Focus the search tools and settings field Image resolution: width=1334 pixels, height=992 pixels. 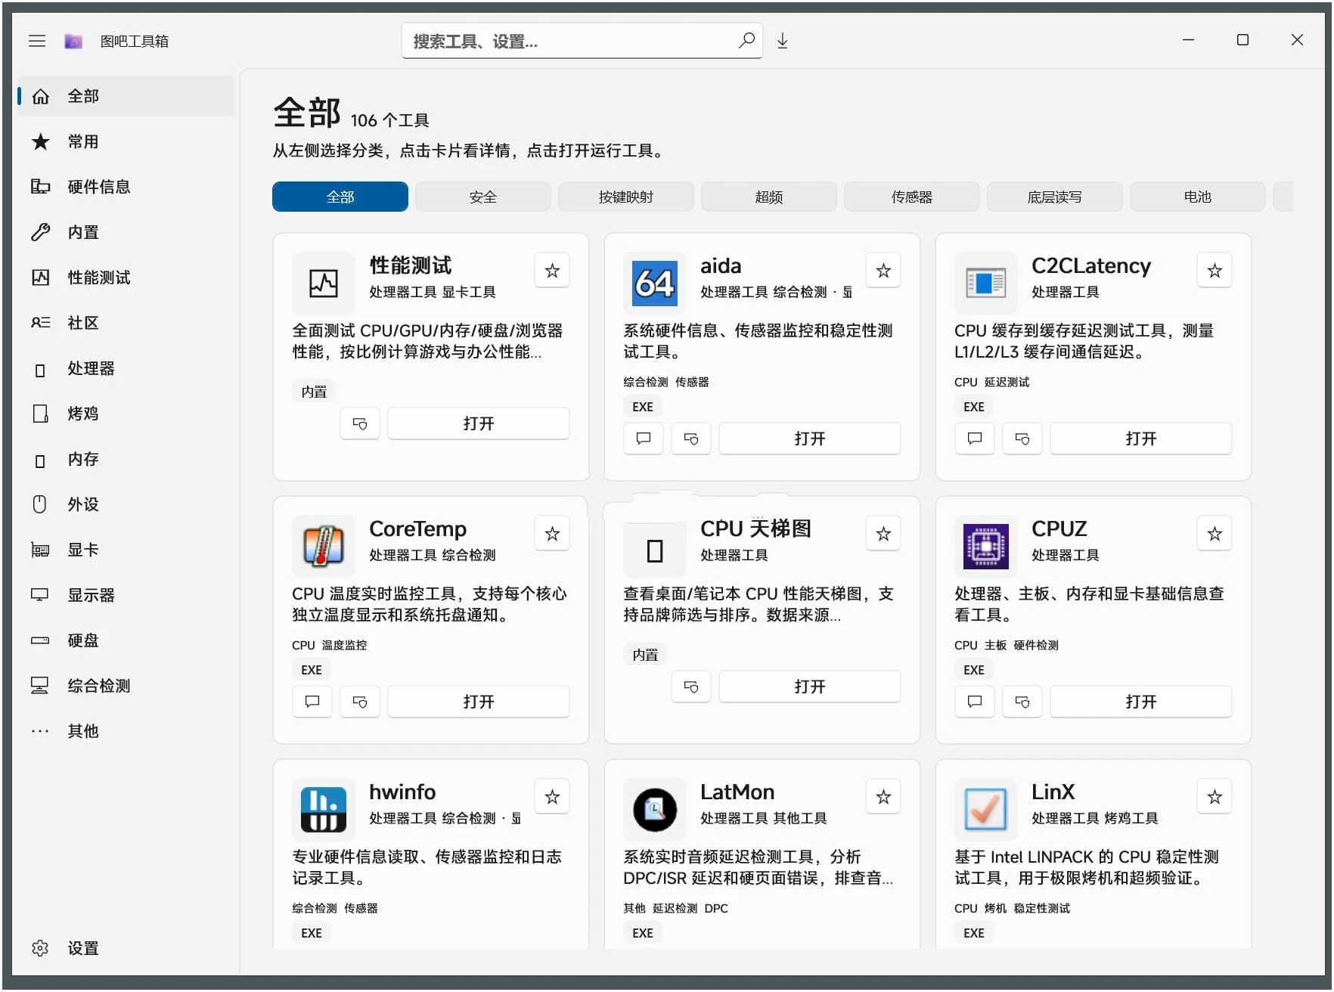[x=582, y=41]
